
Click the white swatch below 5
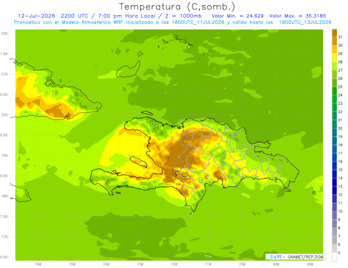pos(334,257)
